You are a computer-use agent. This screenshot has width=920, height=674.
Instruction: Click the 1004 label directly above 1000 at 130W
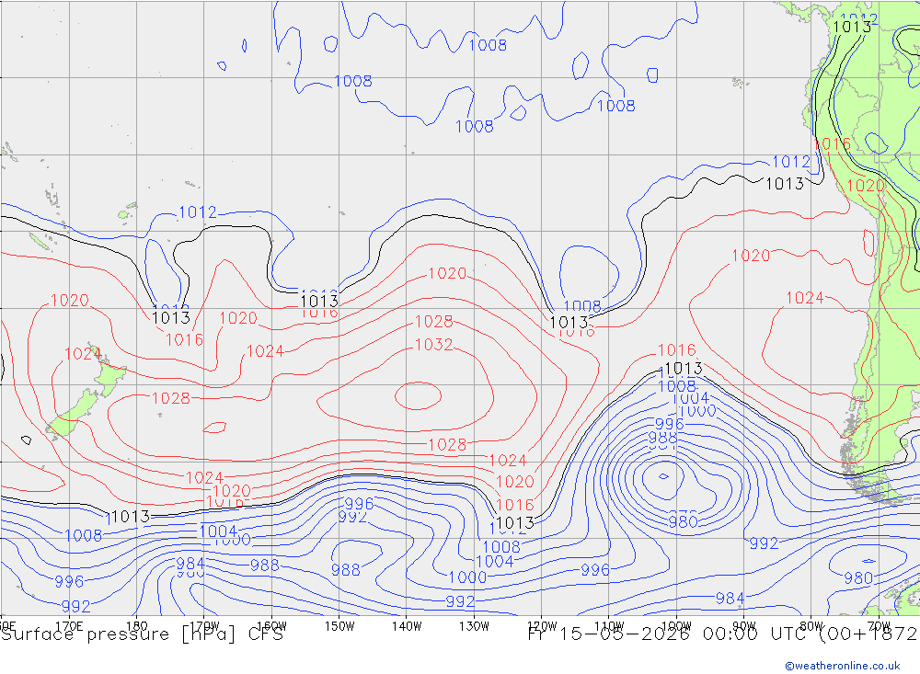[495, 562]
